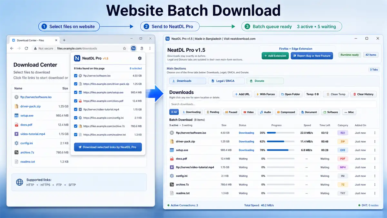Bookmark page with star icon in address bar
387x218 pixels.
(x=124, y=48)
